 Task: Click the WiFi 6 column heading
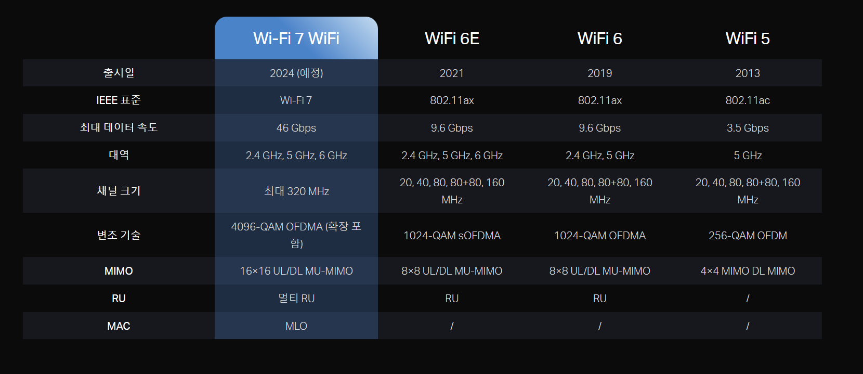[599, 38]
